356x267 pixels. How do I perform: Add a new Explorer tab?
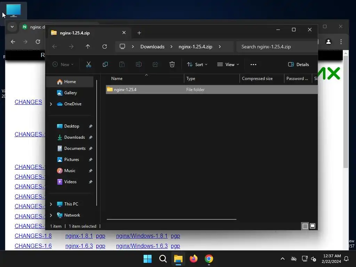click(x=139, y=33)
